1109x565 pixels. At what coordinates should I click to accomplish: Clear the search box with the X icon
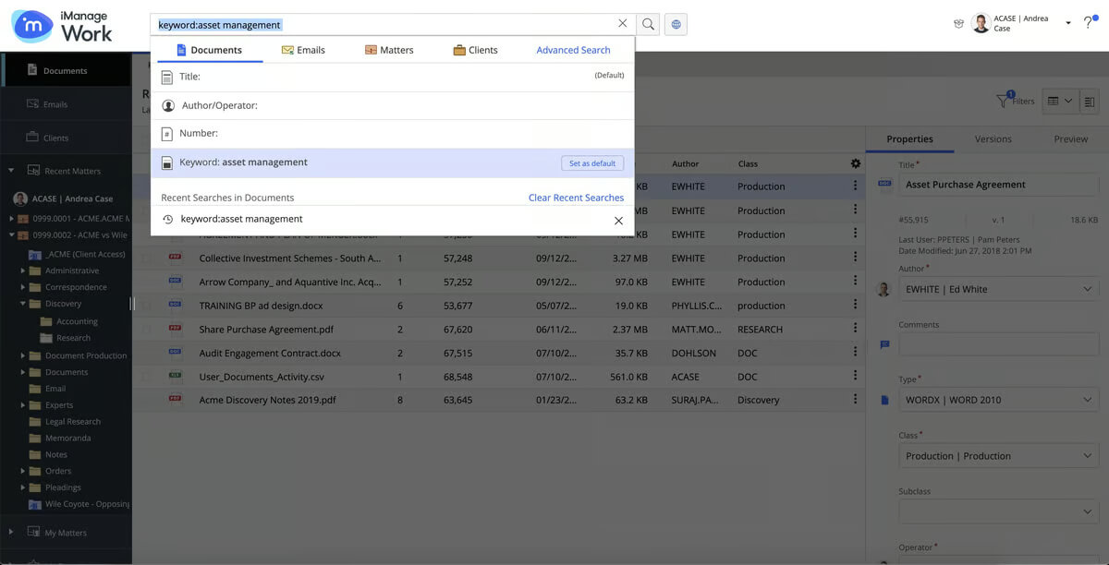(622, 24)
